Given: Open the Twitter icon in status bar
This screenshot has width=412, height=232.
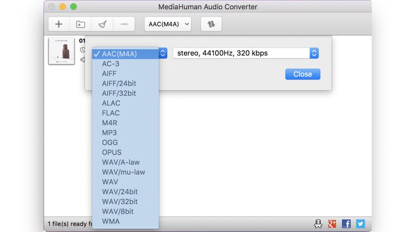Looking at the screenshot, I should pyautogui.click(x=360, y=224).
